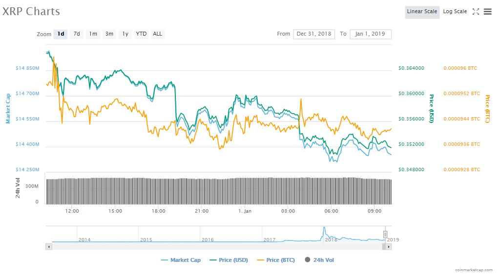Screen dimensions: 502x278
Task: Choose the YTD zoom option
Action: [x=141, y=34]
